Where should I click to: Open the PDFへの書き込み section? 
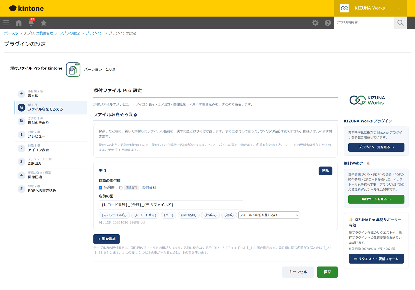51,189
